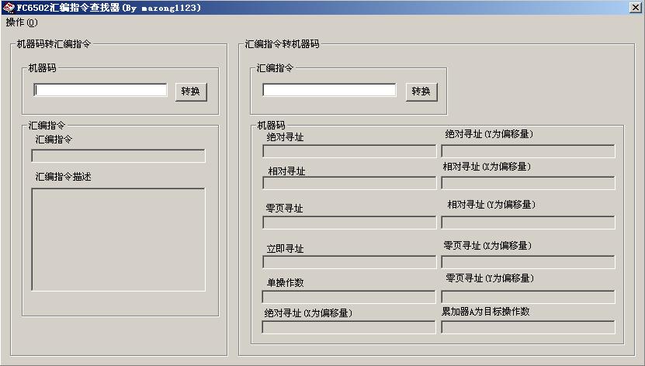The height and width of the screenshot is (366, 645).
Task: Open the 操作(O) menu
Action: (x=21, y=22)
